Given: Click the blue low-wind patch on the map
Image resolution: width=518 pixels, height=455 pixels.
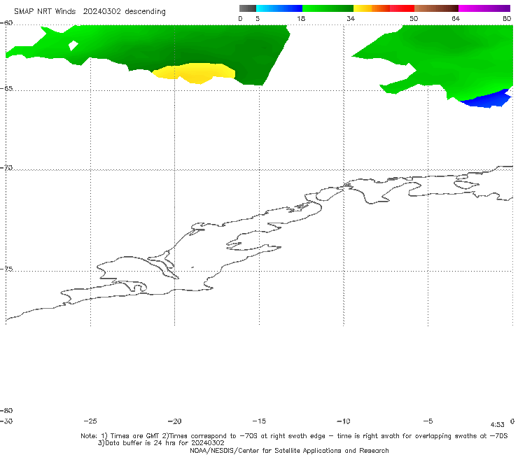Looking at the screenshot, I should (487, 100).
